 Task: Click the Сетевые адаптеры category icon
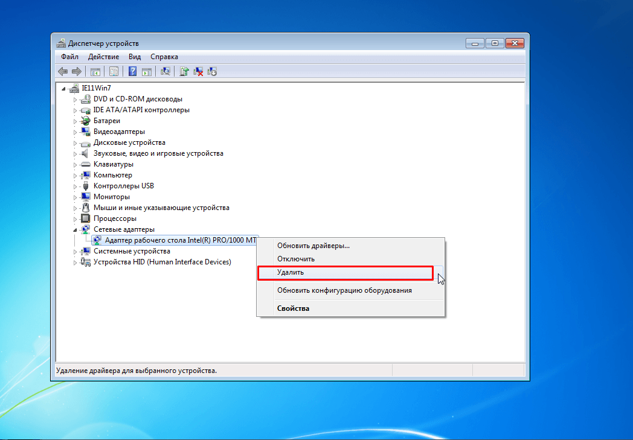[x=85, y=229]
